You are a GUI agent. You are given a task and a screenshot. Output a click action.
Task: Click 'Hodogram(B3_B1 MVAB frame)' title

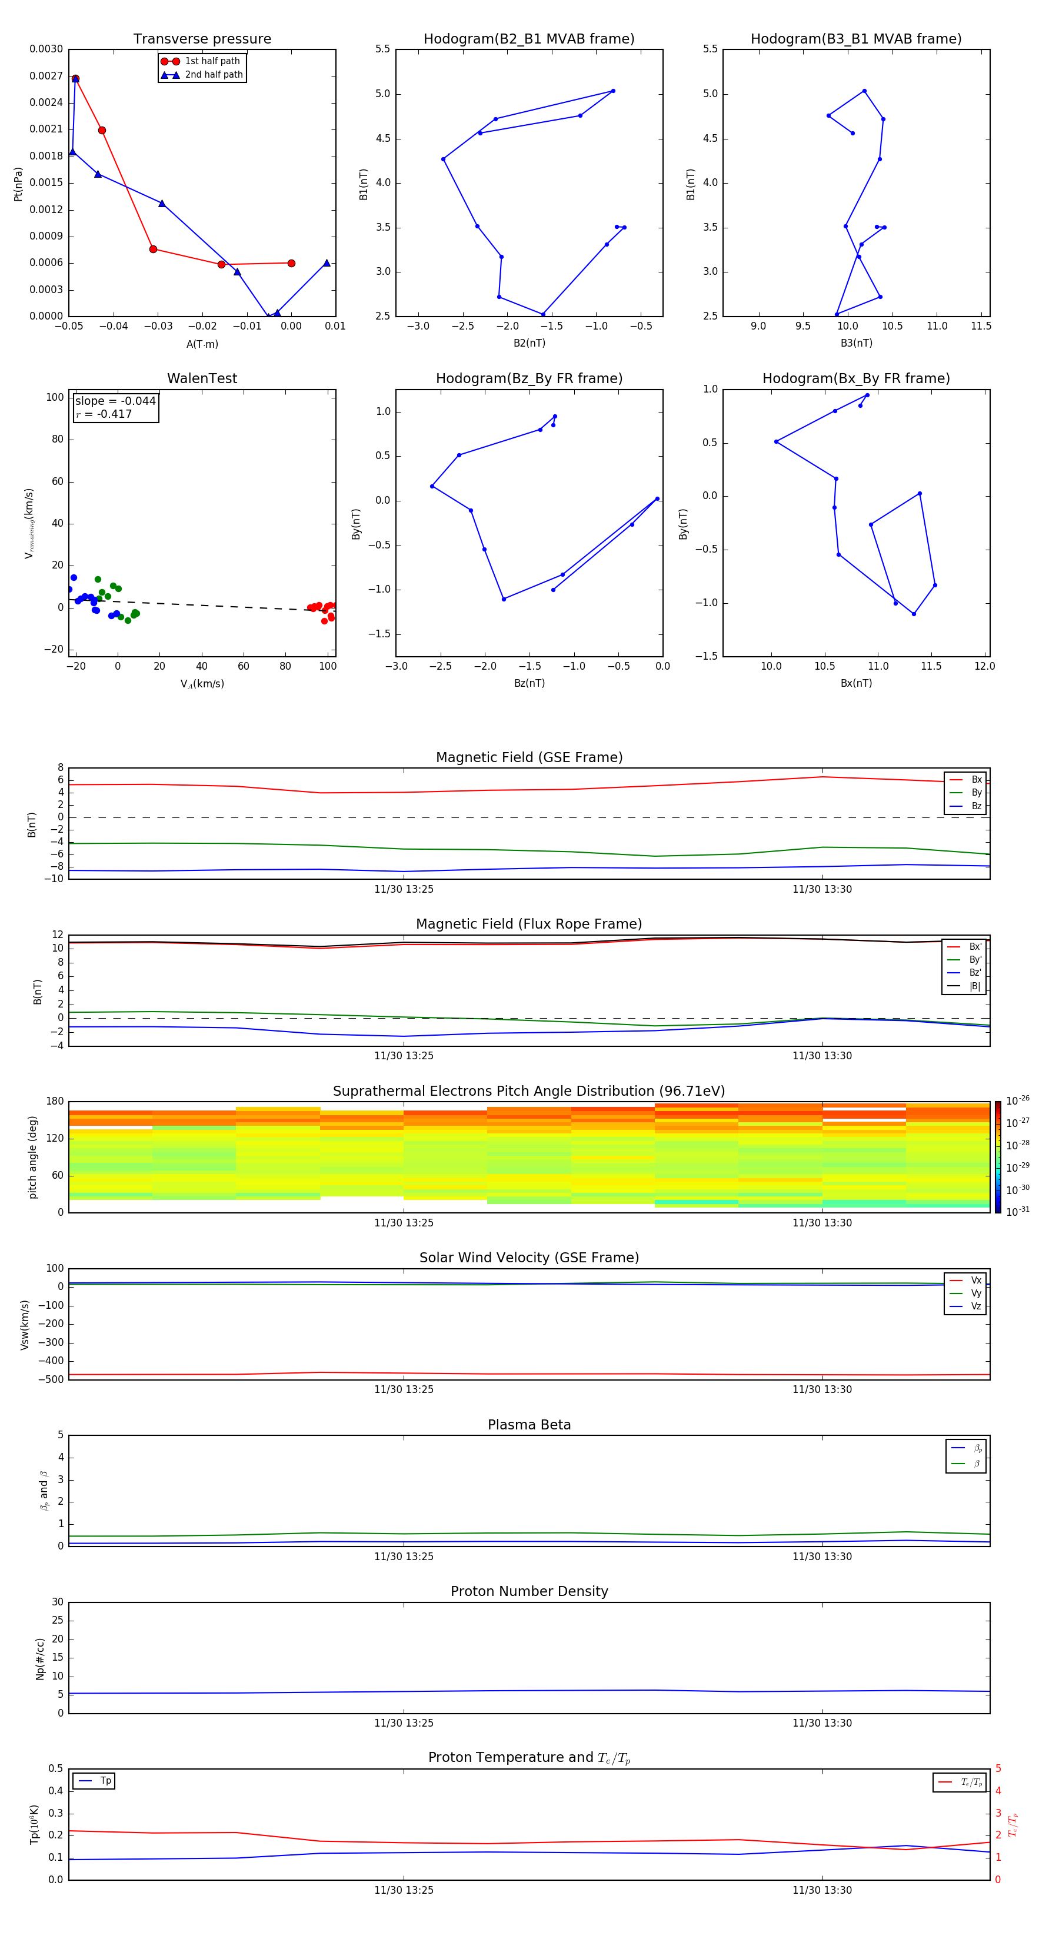[856, 39]
